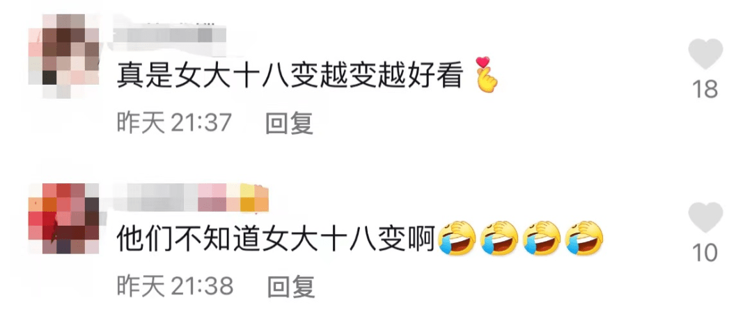Tap the like count 18
Image resolution: width=752 pixels, height=309 pixels.
[705, 89]
